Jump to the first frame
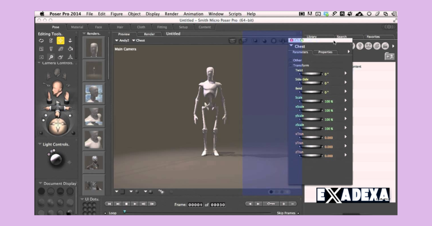The image size is (432, 226). pyautogui.click(x=109, y=204)
